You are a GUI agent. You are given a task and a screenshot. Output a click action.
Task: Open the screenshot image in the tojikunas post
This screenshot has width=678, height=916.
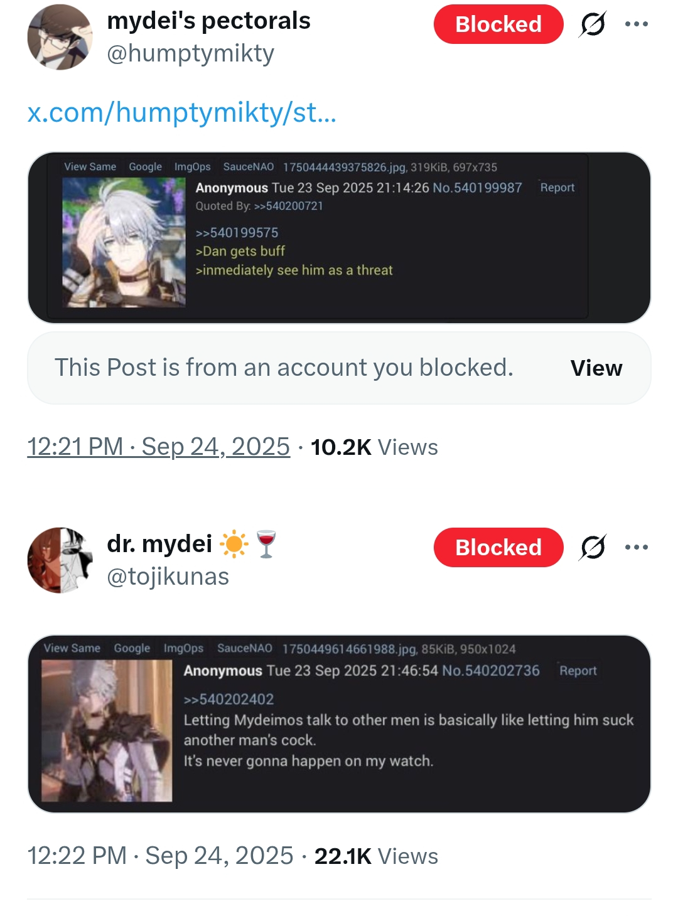coord(339,724)
